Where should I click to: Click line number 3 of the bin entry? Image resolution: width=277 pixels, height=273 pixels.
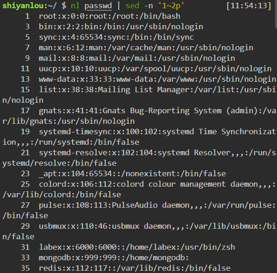coord(27,26)
